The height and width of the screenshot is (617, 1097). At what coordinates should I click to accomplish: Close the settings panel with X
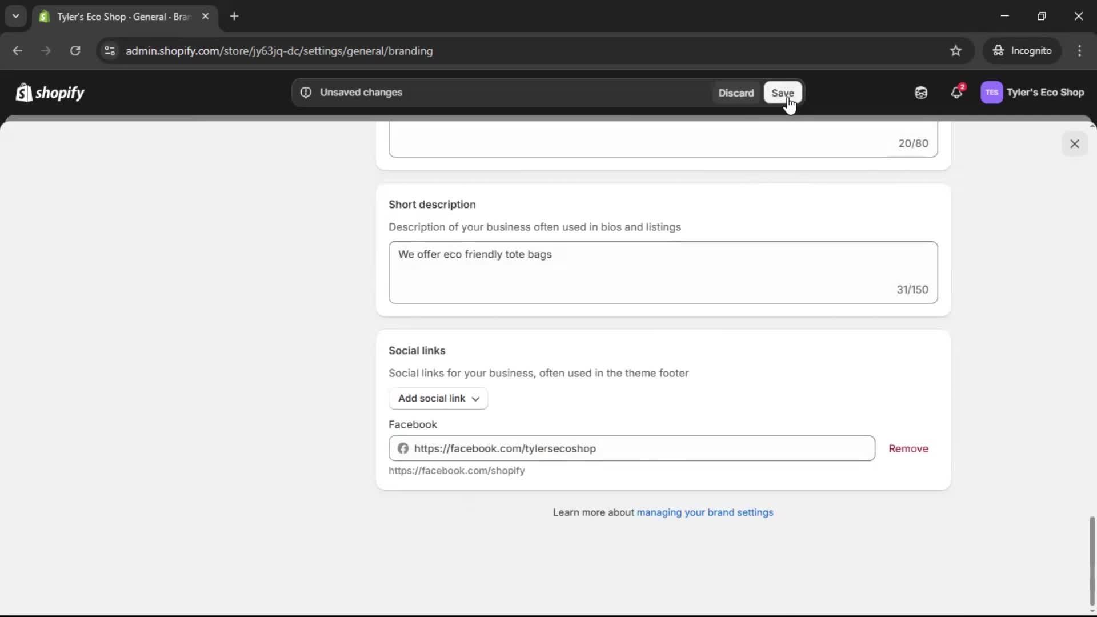(x=1075, y=144)
